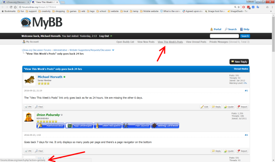Switch to the LDraw.org Discussion browser tab
Screen dimensions: 275x162
pos(16,2)
